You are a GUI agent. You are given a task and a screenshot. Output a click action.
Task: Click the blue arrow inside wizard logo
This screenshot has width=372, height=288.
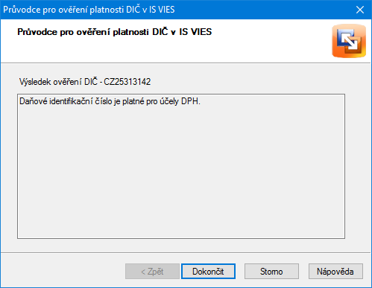[x=350, y=42]
